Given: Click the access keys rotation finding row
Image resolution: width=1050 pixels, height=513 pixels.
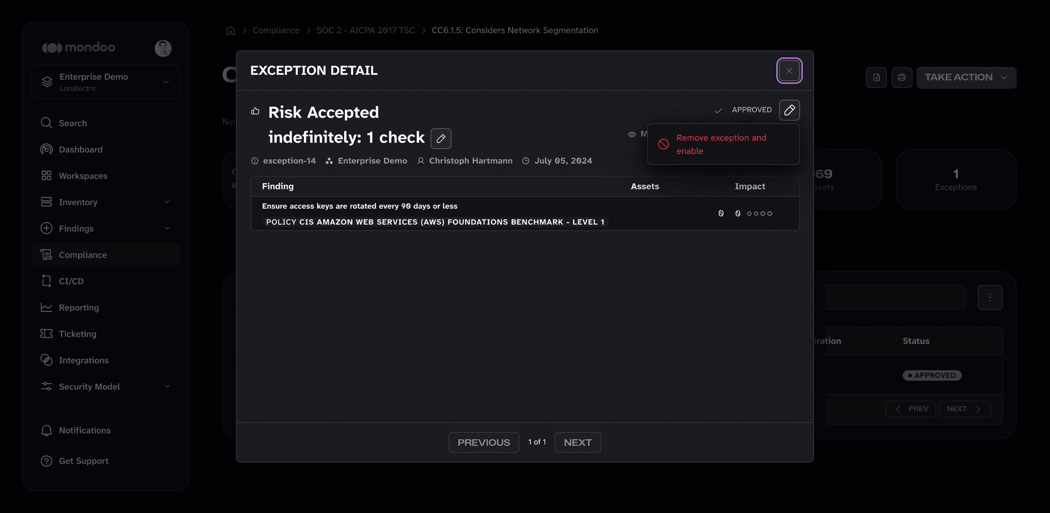Looking at the screenshot, I should 525,213.
